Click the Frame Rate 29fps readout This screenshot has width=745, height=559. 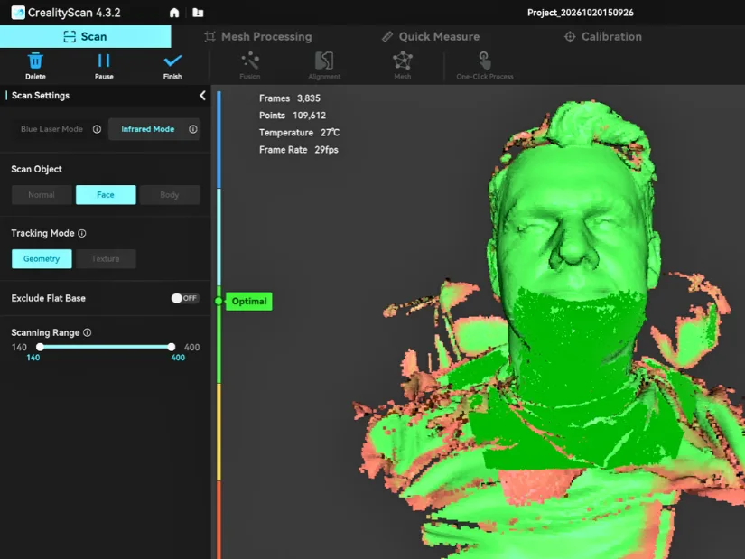click(x=299, y=150)
